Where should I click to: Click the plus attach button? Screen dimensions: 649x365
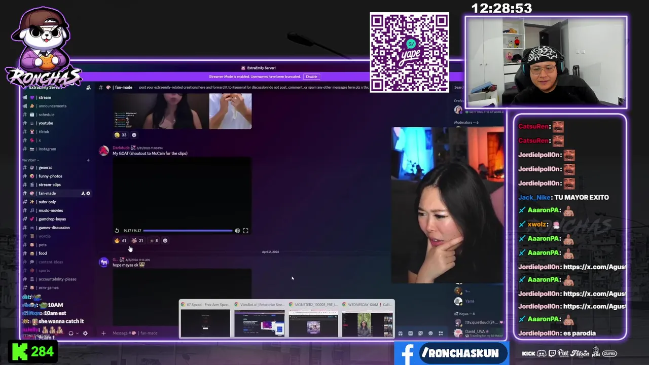tap(103, 333)
